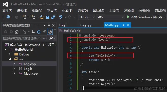Screen dimensions: 167x92
Task: Open the 生成(B) menu
Action: coord(67,11)
